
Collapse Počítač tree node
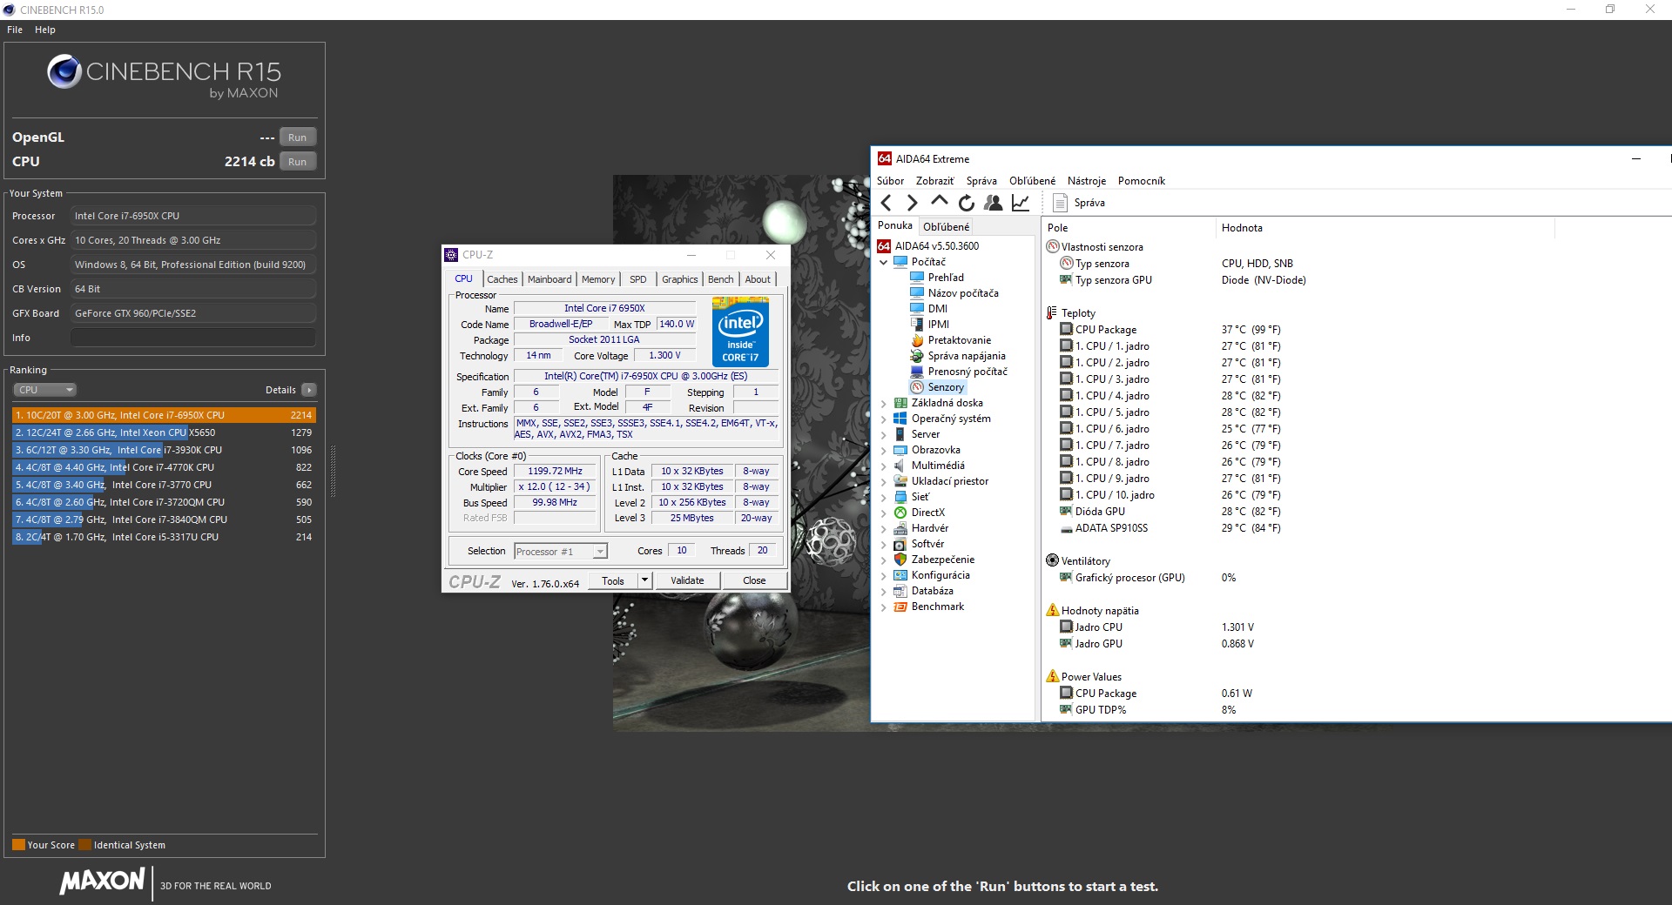tap(884, 262)
